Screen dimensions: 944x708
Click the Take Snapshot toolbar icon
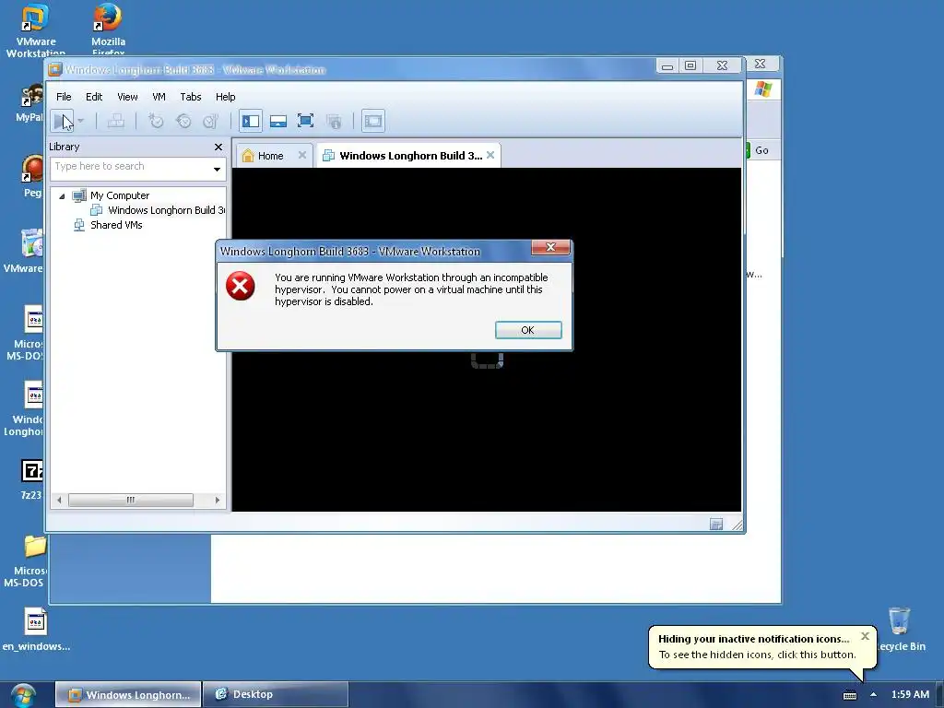156,121
